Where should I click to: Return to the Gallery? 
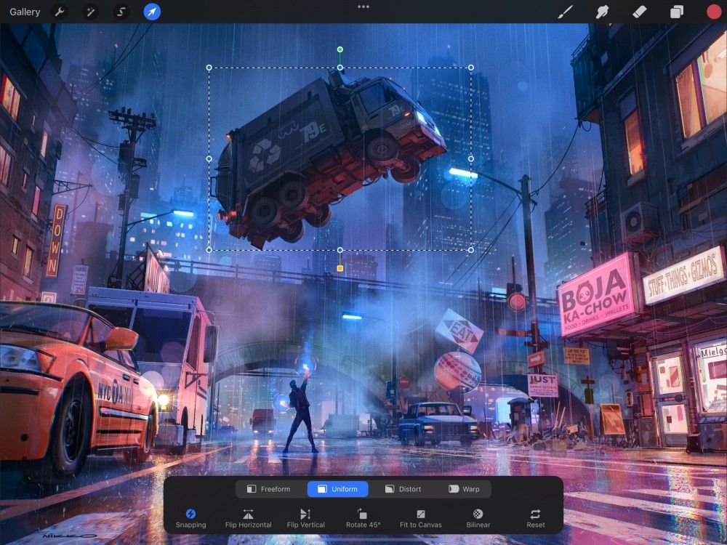pyautogui.click(x=24, y=12)
